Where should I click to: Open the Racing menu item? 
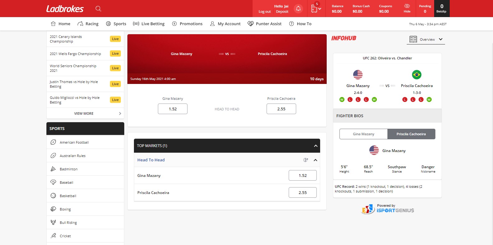point(88,24)
